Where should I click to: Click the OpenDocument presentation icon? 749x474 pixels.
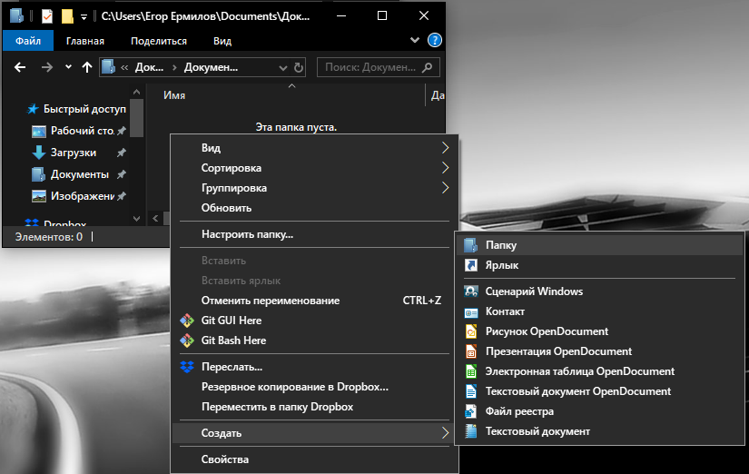[x=470, y=351]
